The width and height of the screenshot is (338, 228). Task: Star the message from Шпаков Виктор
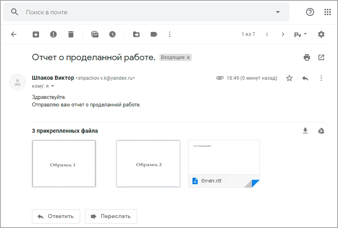289,78
